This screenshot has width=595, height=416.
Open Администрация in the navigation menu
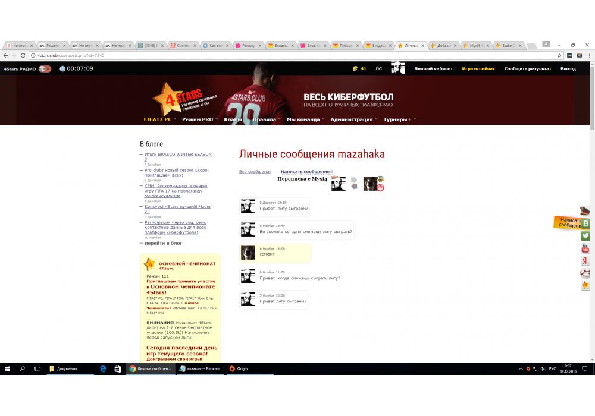click(x=353, y=119)
